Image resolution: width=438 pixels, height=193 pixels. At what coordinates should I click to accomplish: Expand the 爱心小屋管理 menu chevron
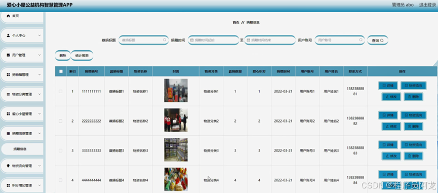tap(39, 113)
